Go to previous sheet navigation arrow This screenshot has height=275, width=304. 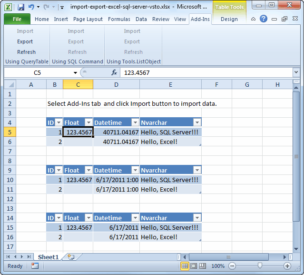click(x=15, y=257)
